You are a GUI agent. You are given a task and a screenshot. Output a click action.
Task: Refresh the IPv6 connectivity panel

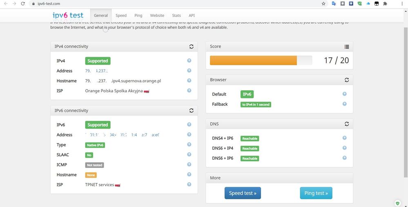(191, 111)
